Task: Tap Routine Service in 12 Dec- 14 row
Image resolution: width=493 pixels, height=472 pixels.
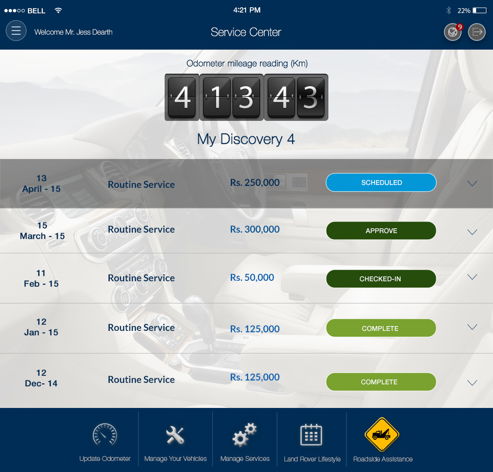Action: click(x=141, y=380)
